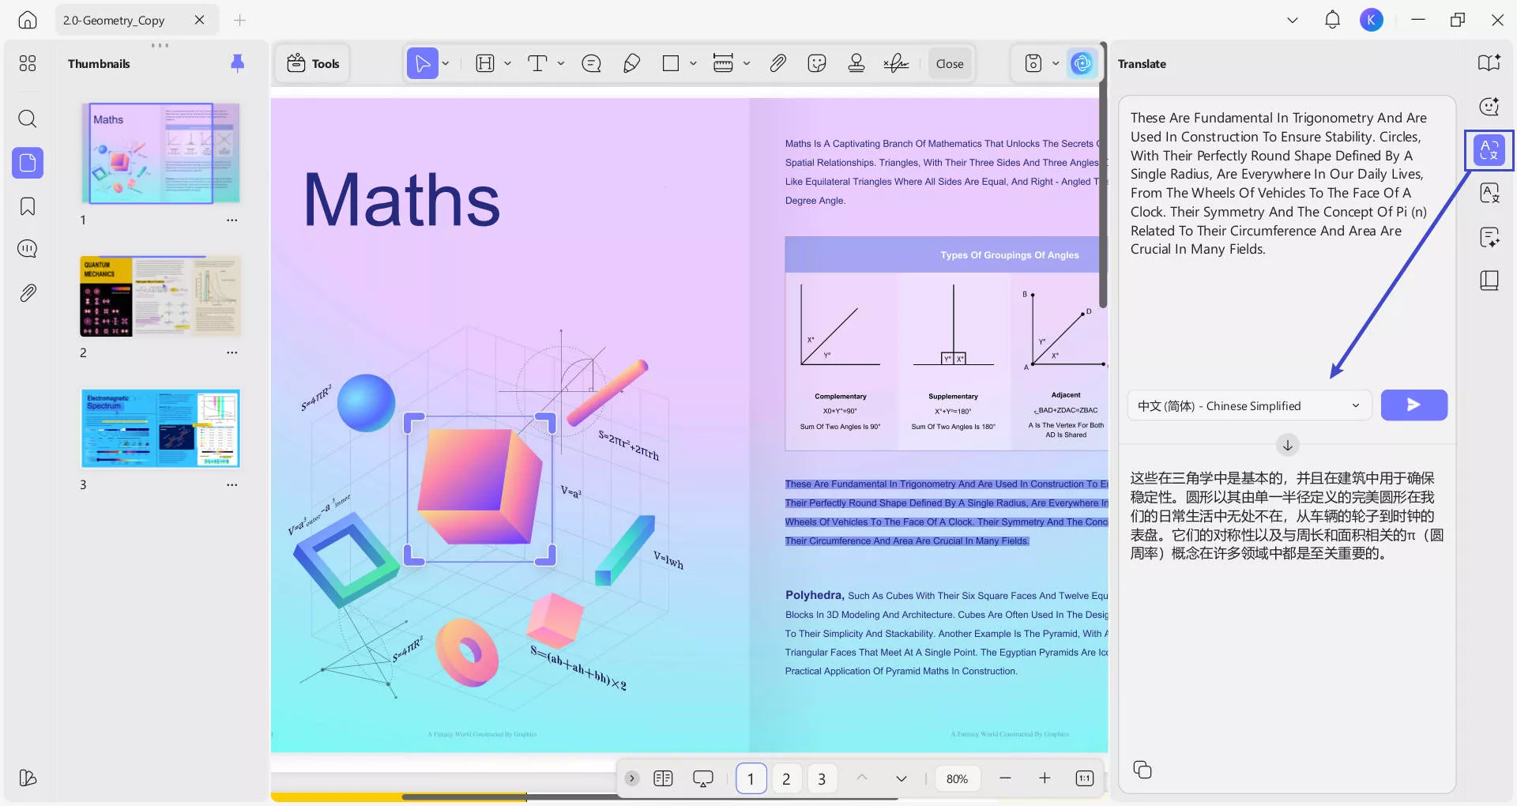Unpin the Thumbnails panel
The image size is (1517, 806).
(x=237, y=63)
